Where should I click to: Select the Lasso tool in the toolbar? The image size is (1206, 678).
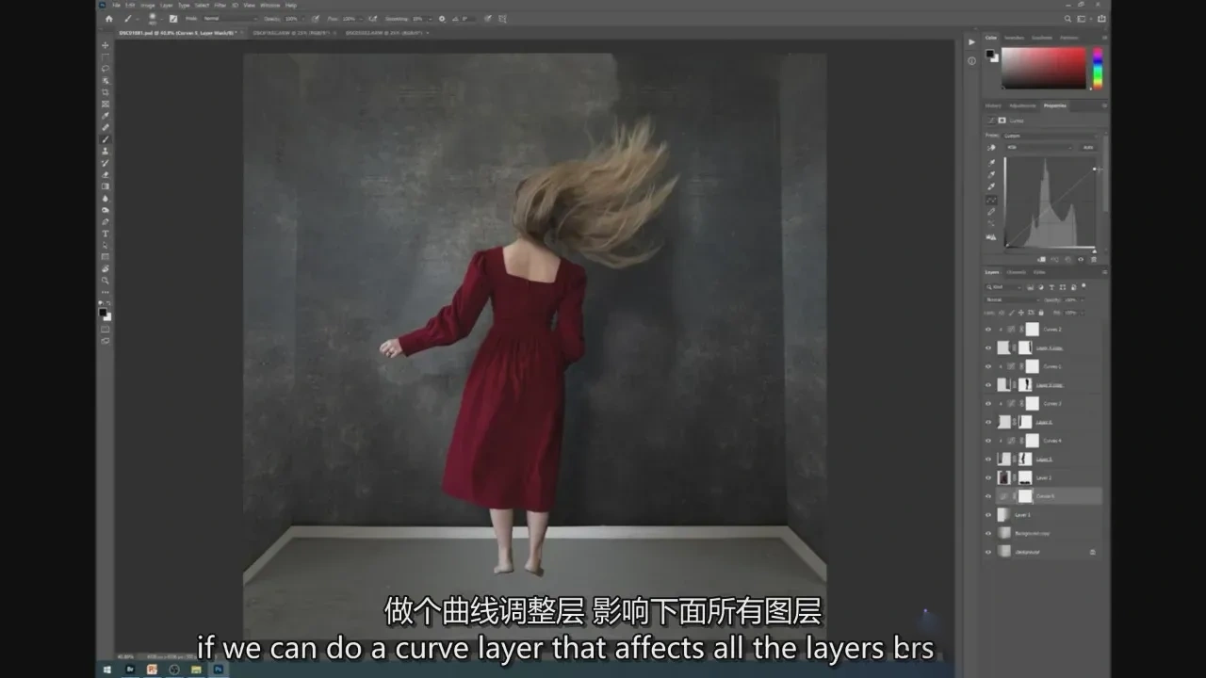(x=105, y=69)
